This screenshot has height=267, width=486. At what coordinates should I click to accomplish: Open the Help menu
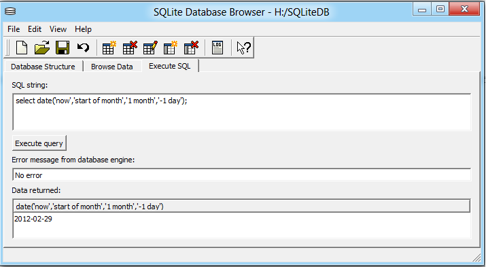[x=83, y=29]
